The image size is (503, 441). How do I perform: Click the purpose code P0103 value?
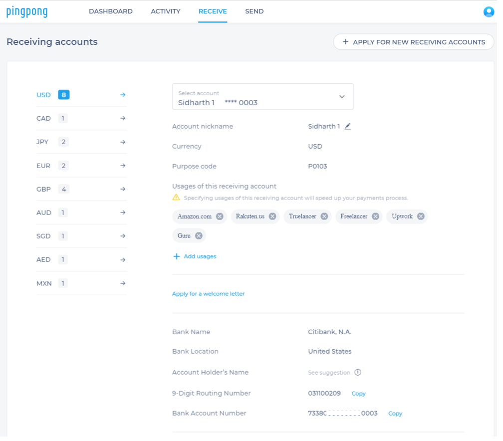(x=317, y=166)
